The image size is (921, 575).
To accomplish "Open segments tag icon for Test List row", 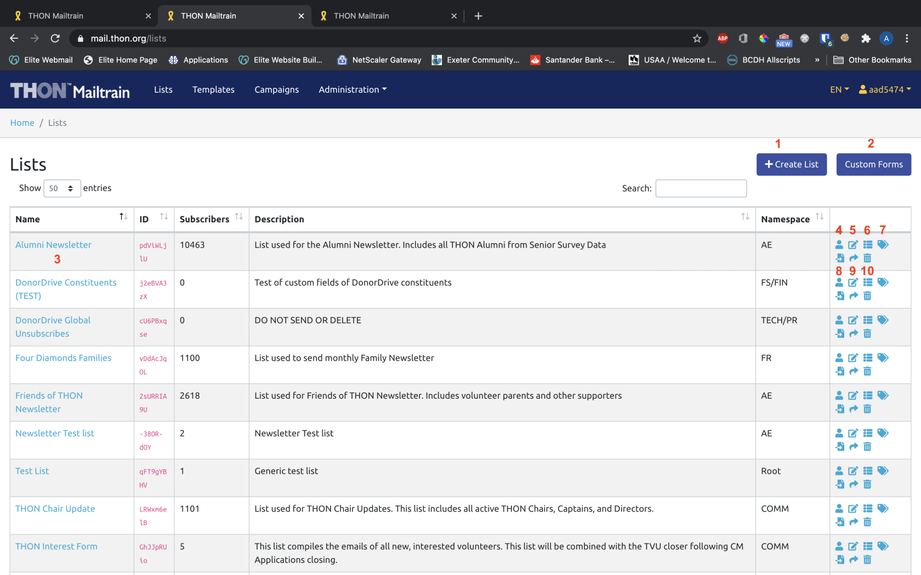I will [x=883, y=471].
